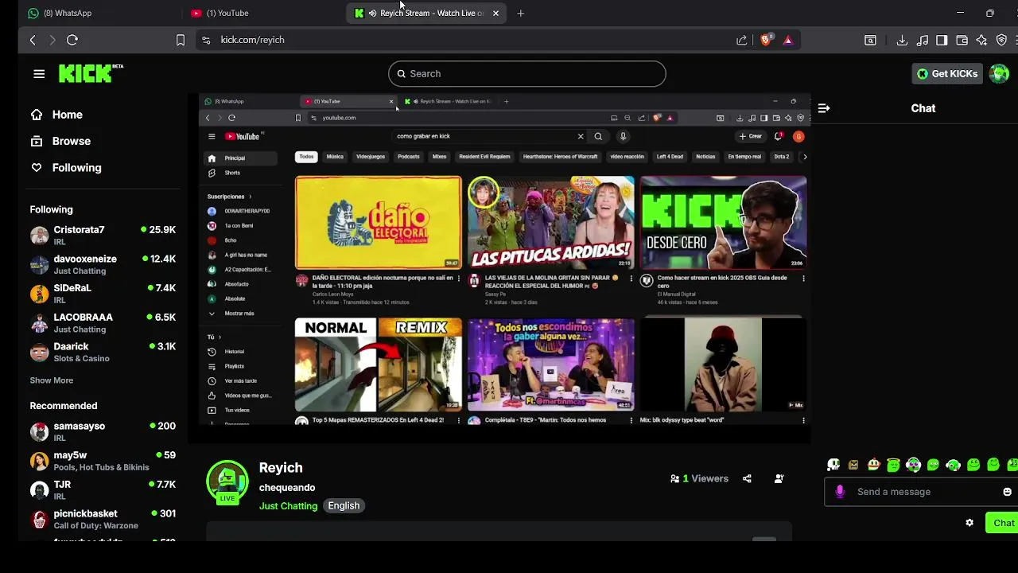Click Reyich's LIVE avatar

[227, 481]
